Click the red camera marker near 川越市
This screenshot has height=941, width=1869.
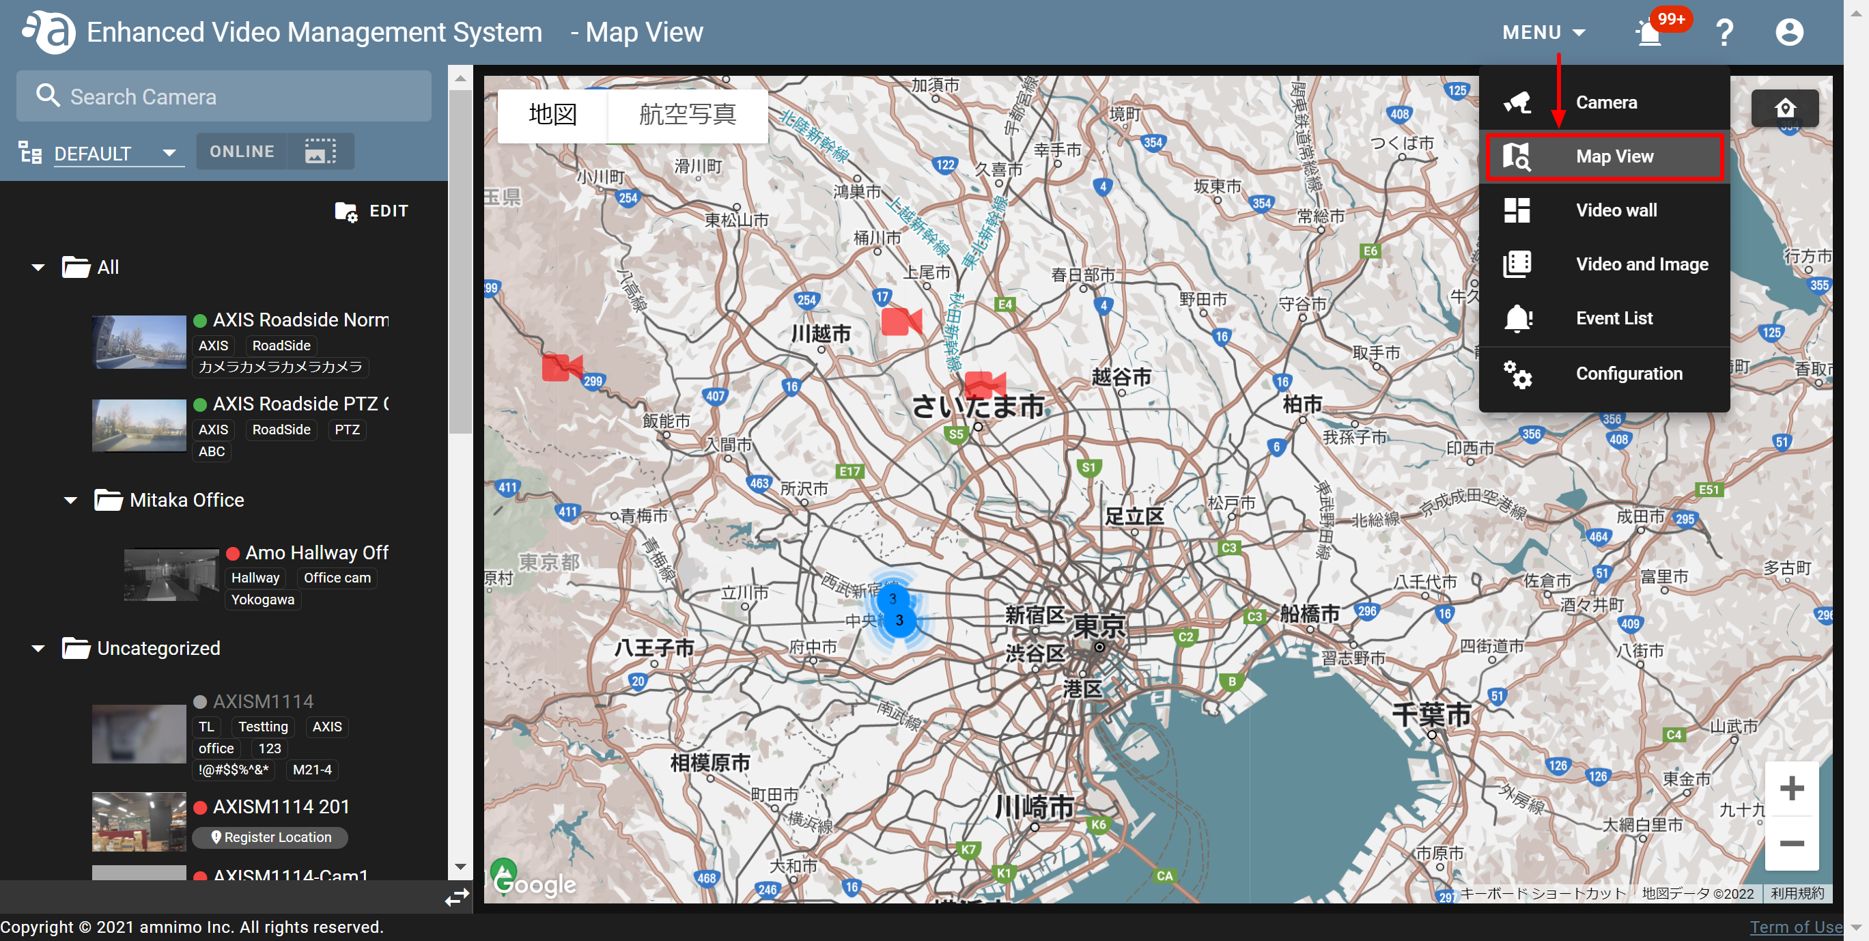[x=901, y=322]
